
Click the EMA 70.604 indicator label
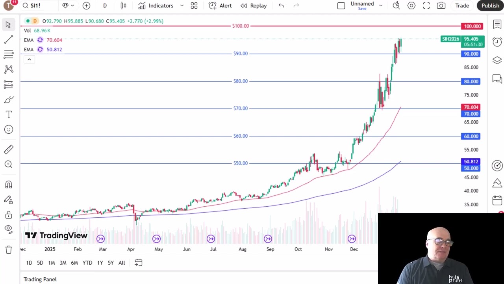point(43,40)
